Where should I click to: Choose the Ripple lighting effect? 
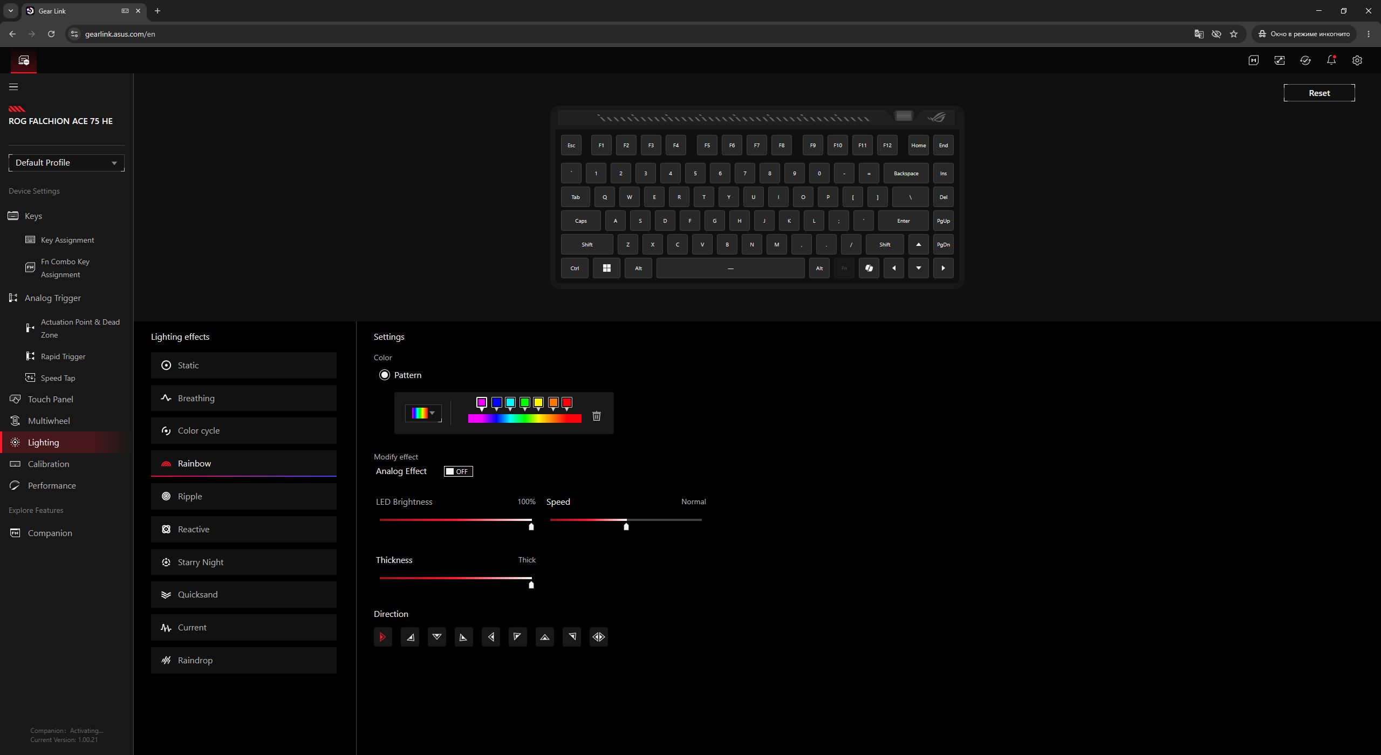pyautogui.click(x=244, y=496)
